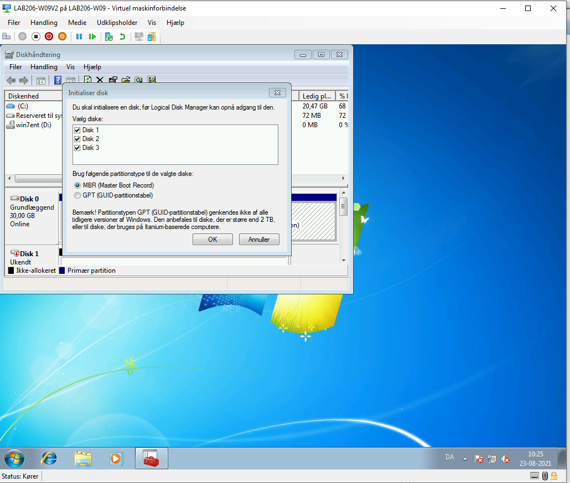Viewport: 570px width, 483px height.
Task: Turn off the VM with the stop icon
Action: [x=35, y=37]
